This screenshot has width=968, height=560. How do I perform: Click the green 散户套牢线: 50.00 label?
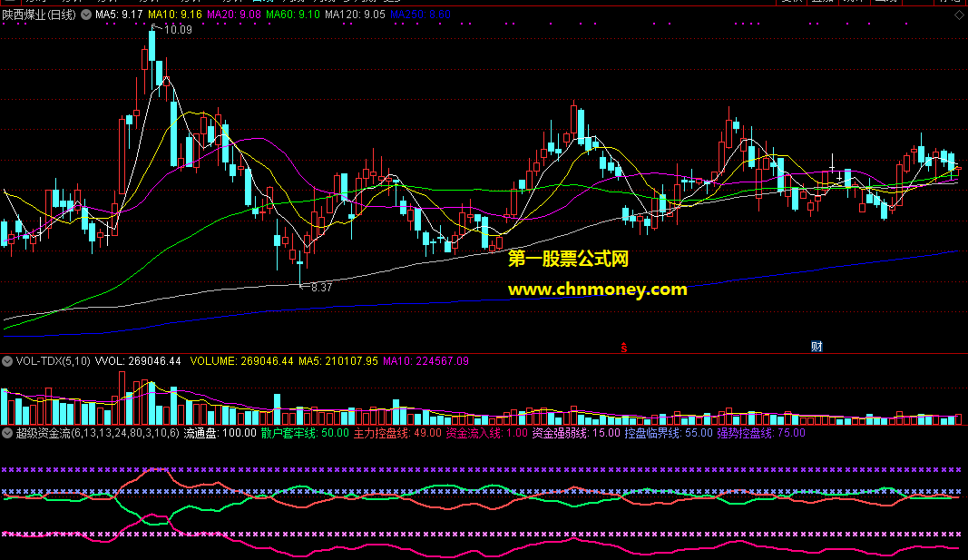click(x=305, y=434)
